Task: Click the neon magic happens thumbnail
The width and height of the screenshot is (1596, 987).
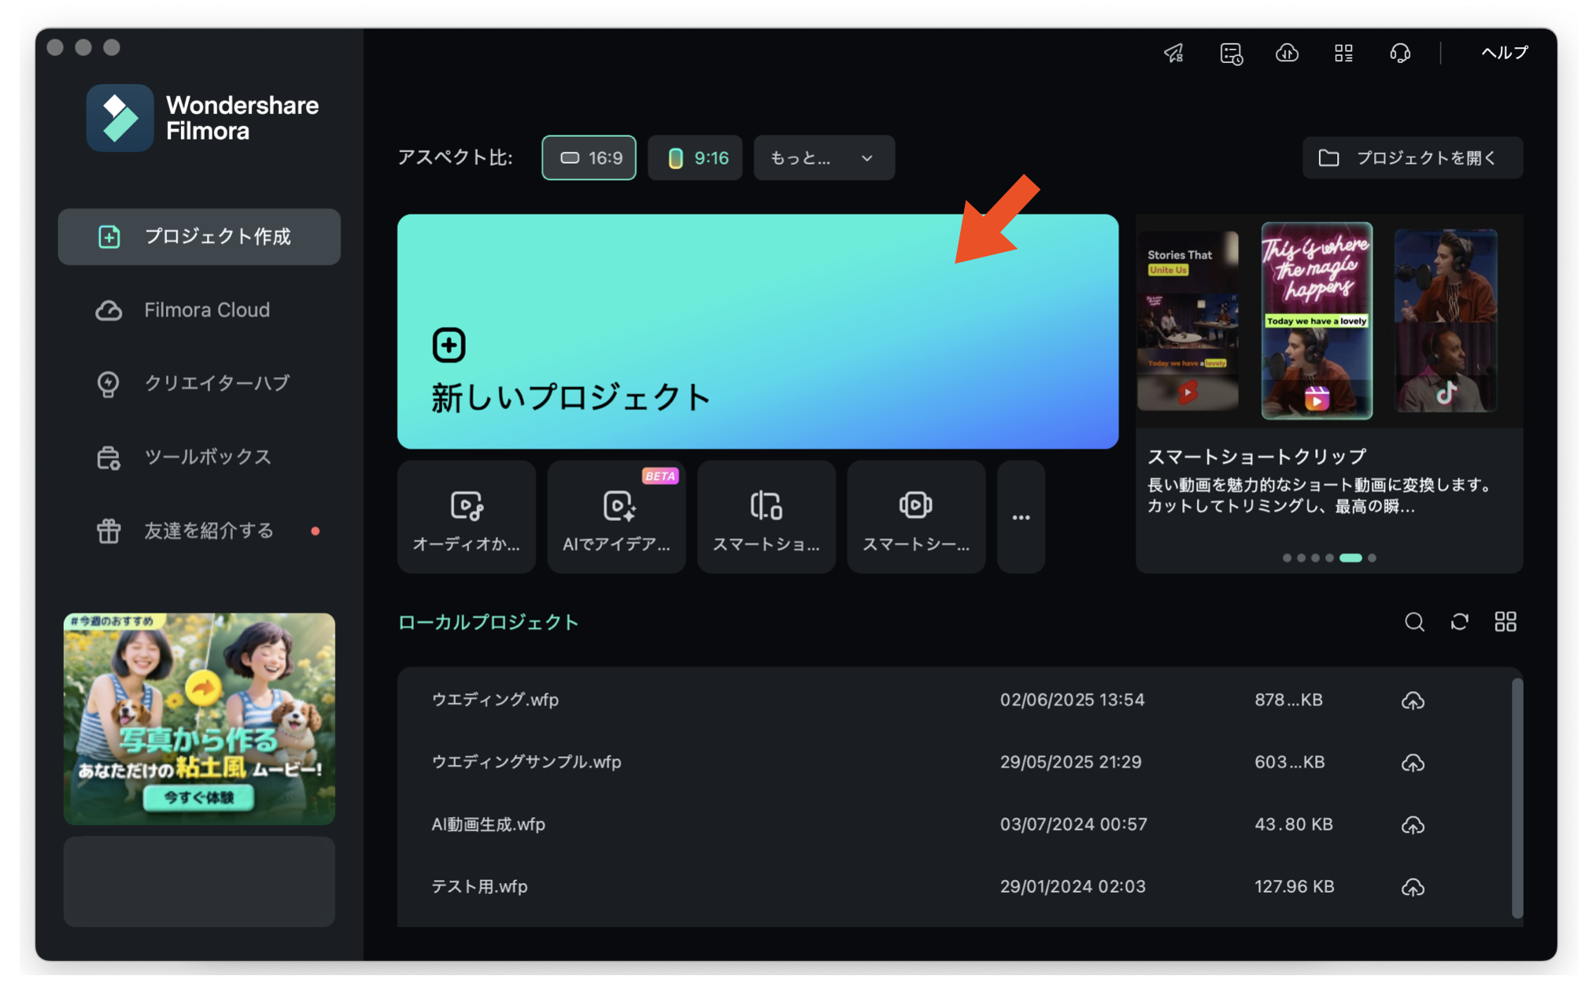Action: pyautogui.click(x=1317, y=320)
